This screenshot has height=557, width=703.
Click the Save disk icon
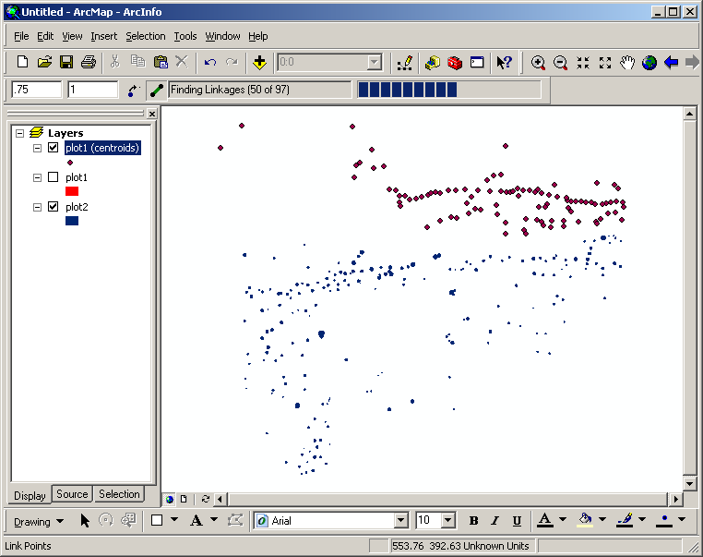(x=66, y=63)
